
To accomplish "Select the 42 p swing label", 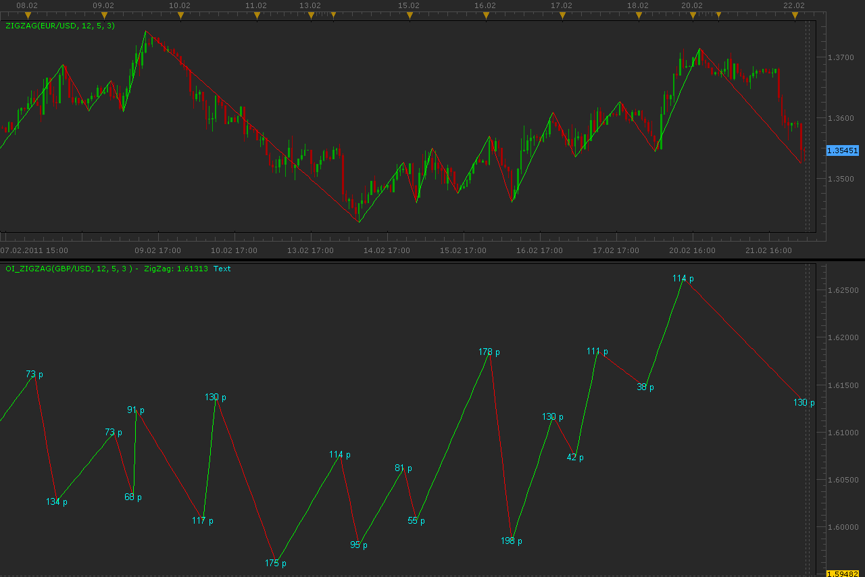I will 575,457.
